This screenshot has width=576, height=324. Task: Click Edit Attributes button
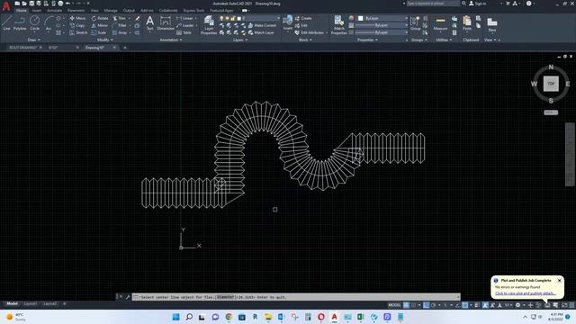pos(310,32)
